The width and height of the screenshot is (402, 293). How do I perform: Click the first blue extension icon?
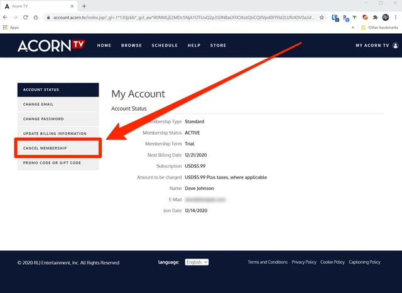click(x=335, y=18)
